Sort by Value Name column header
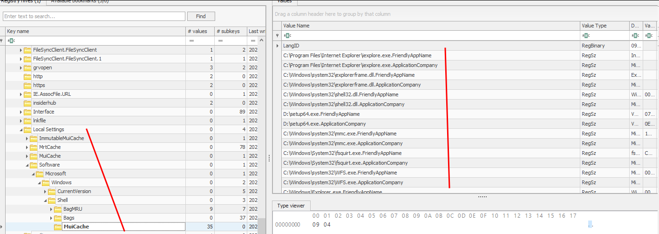 tap(431, 26)
